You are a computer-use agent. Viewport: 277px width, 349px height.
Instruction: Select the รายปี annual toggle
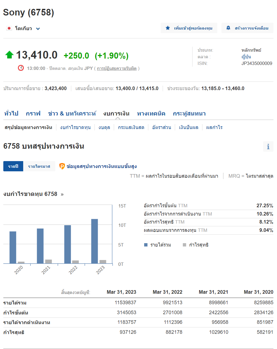point(13,166)
